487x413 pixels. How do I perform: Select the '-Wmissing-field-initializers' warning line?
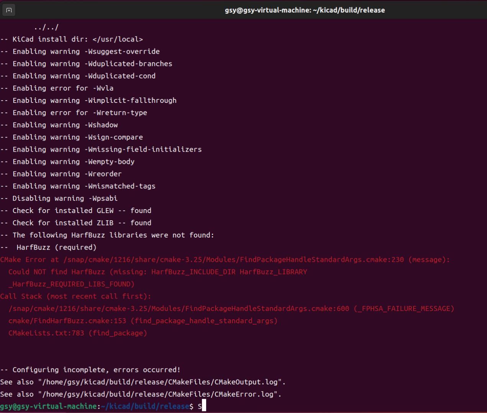(101, 149)
